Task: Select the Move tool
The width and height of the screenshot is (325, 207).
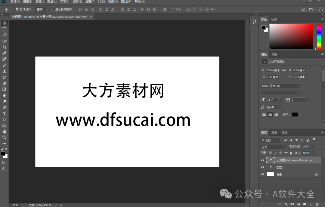Action: pos(4,23)
